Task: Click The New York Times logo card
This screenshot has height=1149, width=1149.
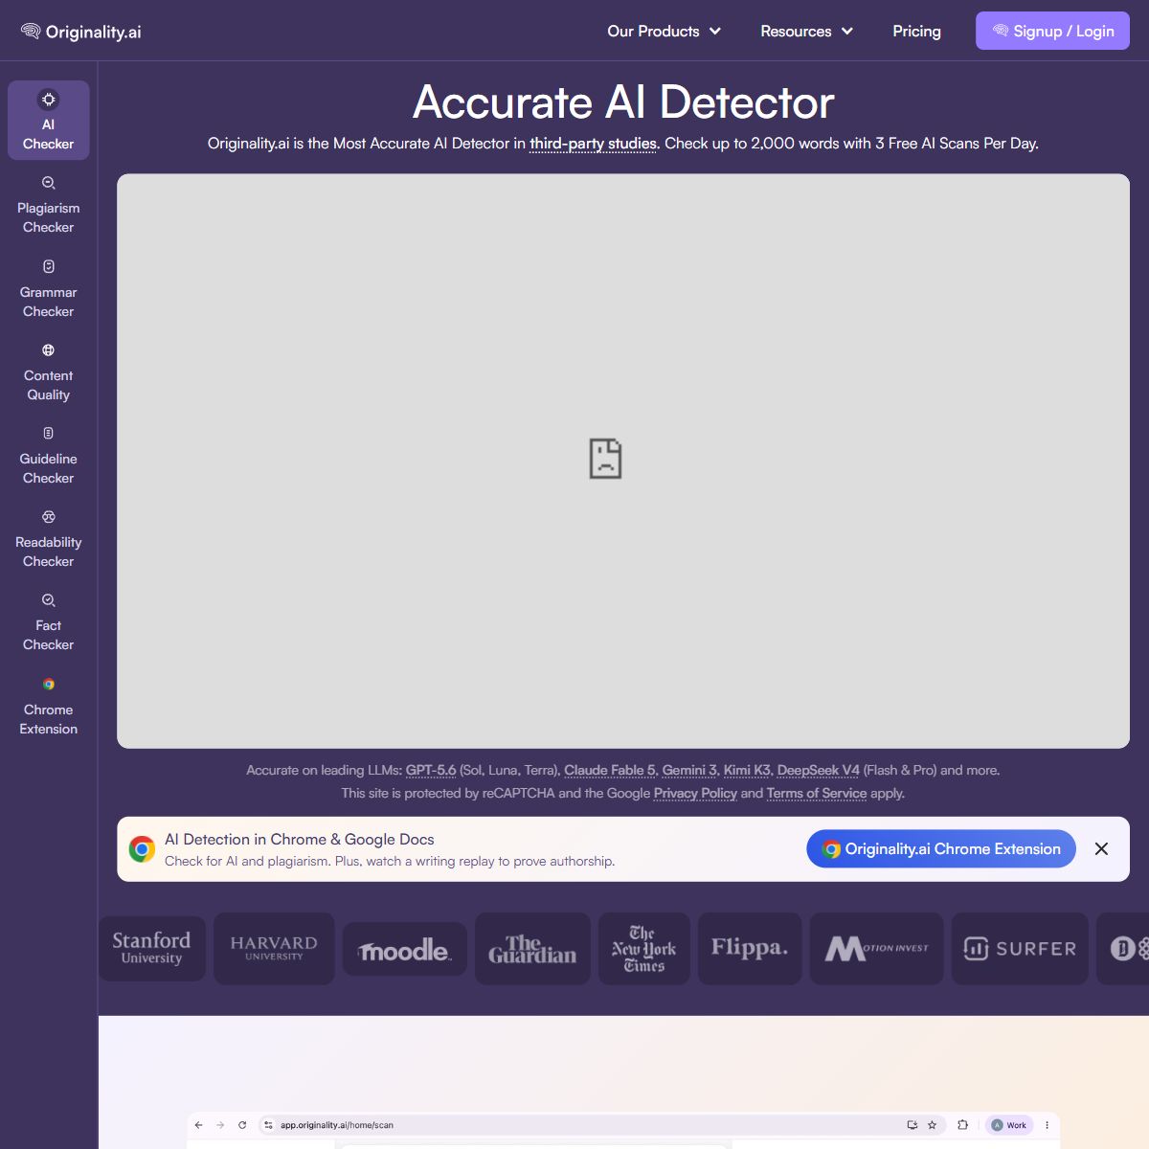Action: 643,948
